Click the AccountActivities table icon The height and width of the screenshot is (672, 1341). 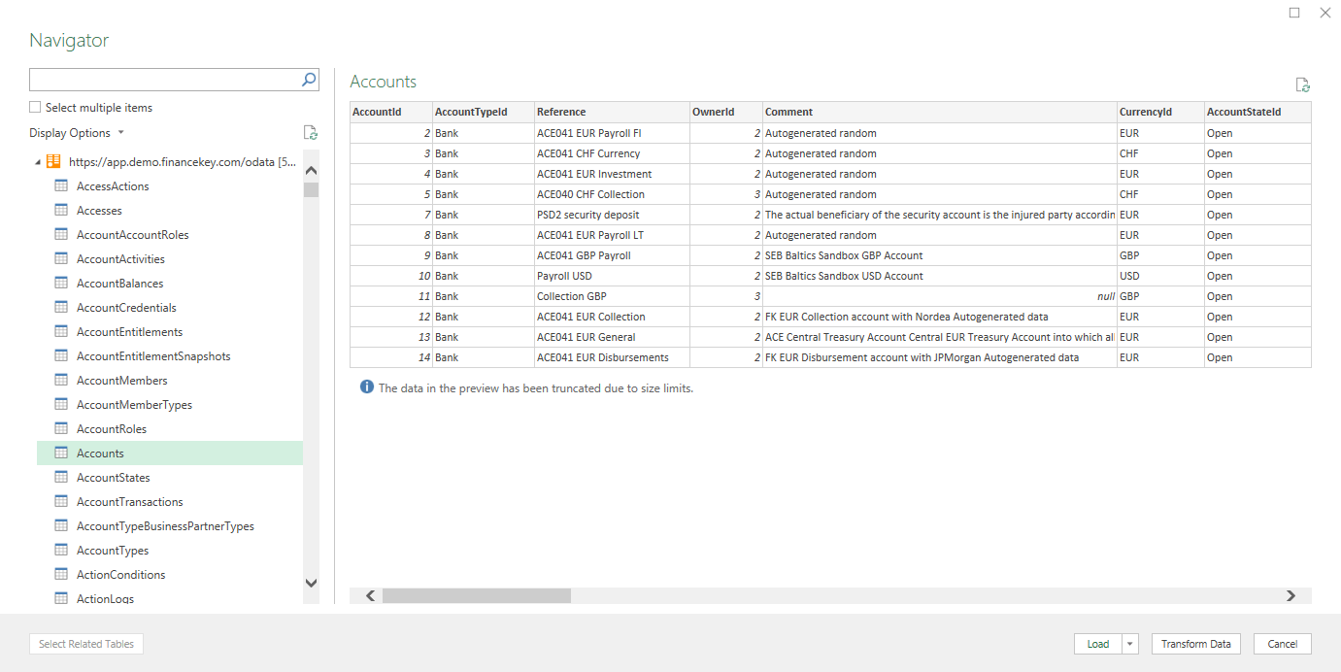pos(61,259)
